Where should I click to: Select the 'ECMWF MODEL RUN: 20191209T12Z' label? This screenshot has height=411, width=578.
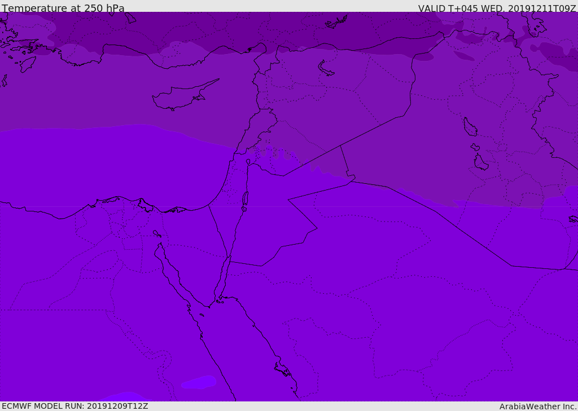pyautogui.click(x=75, y=406)
